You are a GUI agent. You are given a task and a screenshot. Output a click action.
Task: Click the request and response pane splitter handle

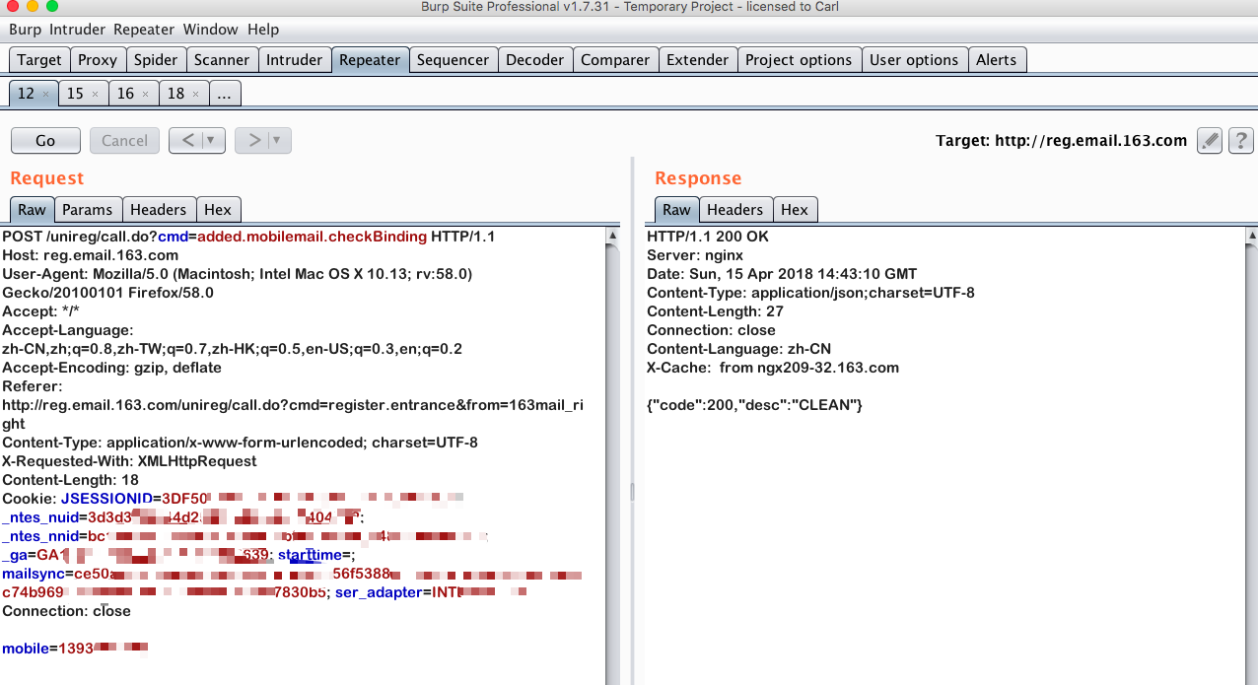[631, 492]
